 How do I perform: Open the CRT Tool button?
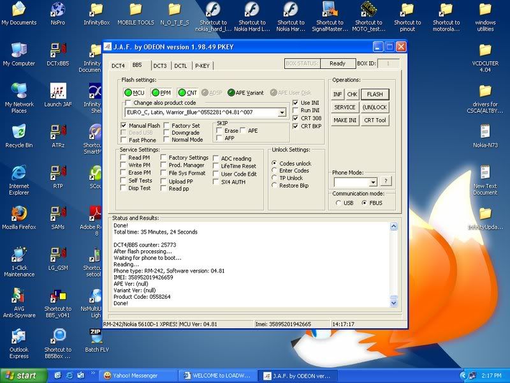375,121
